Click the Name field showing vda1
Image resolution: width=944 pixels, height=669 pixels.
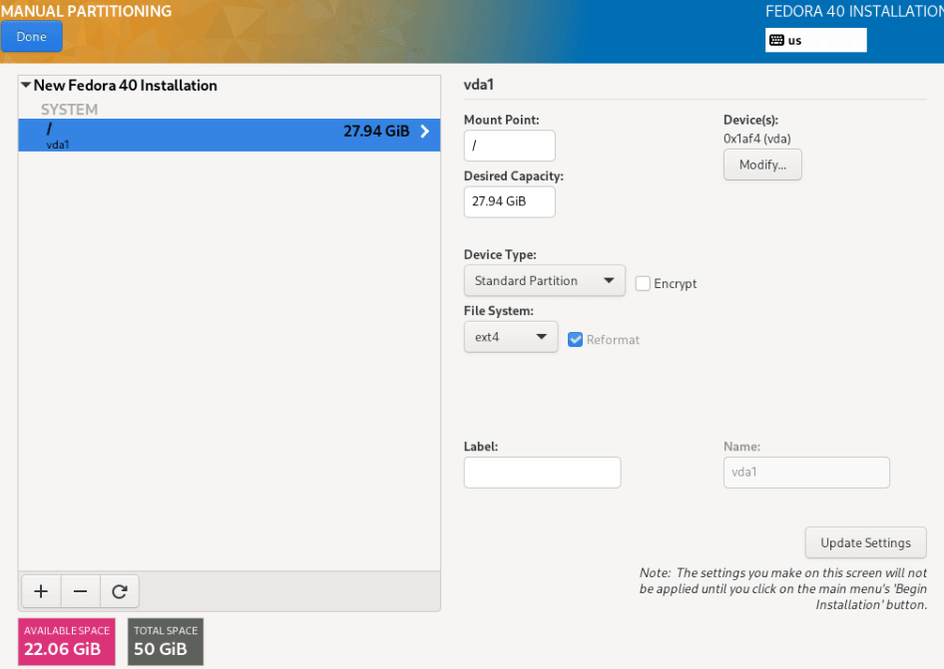pos(806,473)
